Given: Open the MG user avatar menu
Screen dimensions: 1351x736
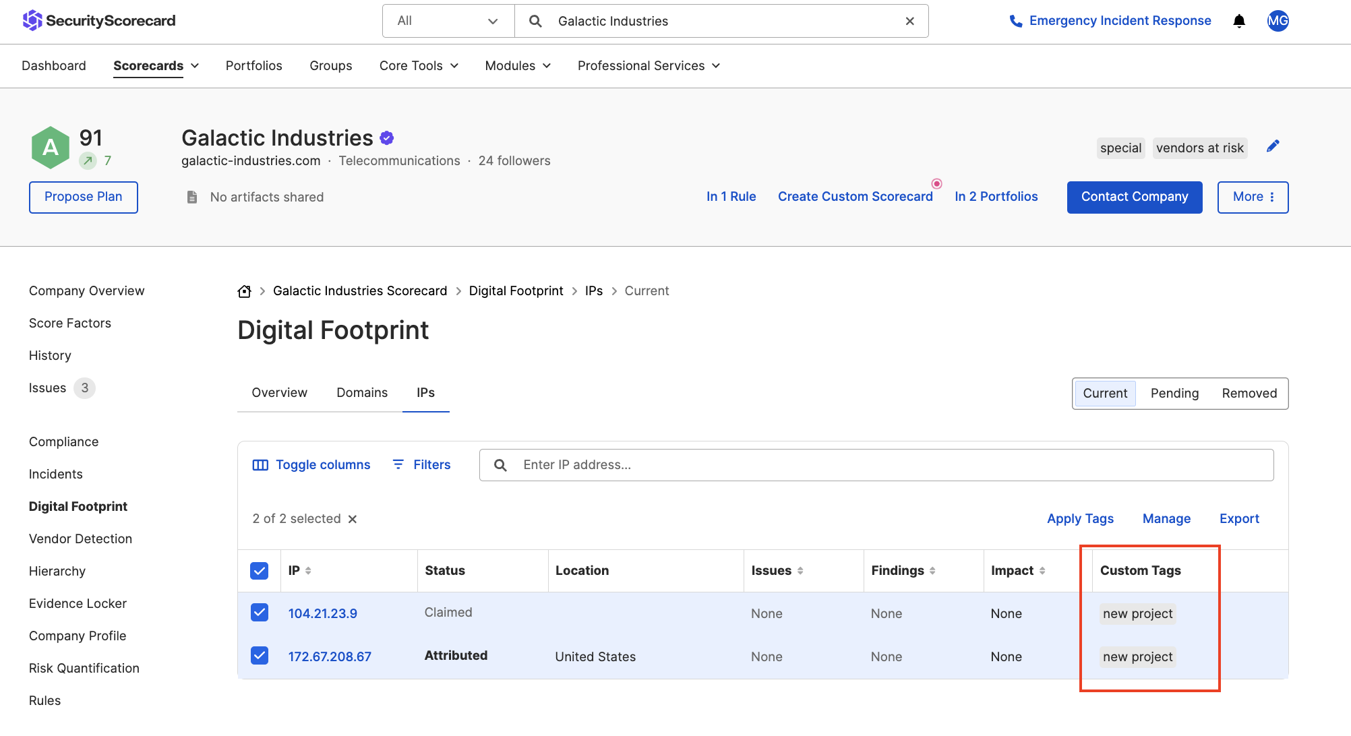Looking at the screenshot, I should (1278, 21).
